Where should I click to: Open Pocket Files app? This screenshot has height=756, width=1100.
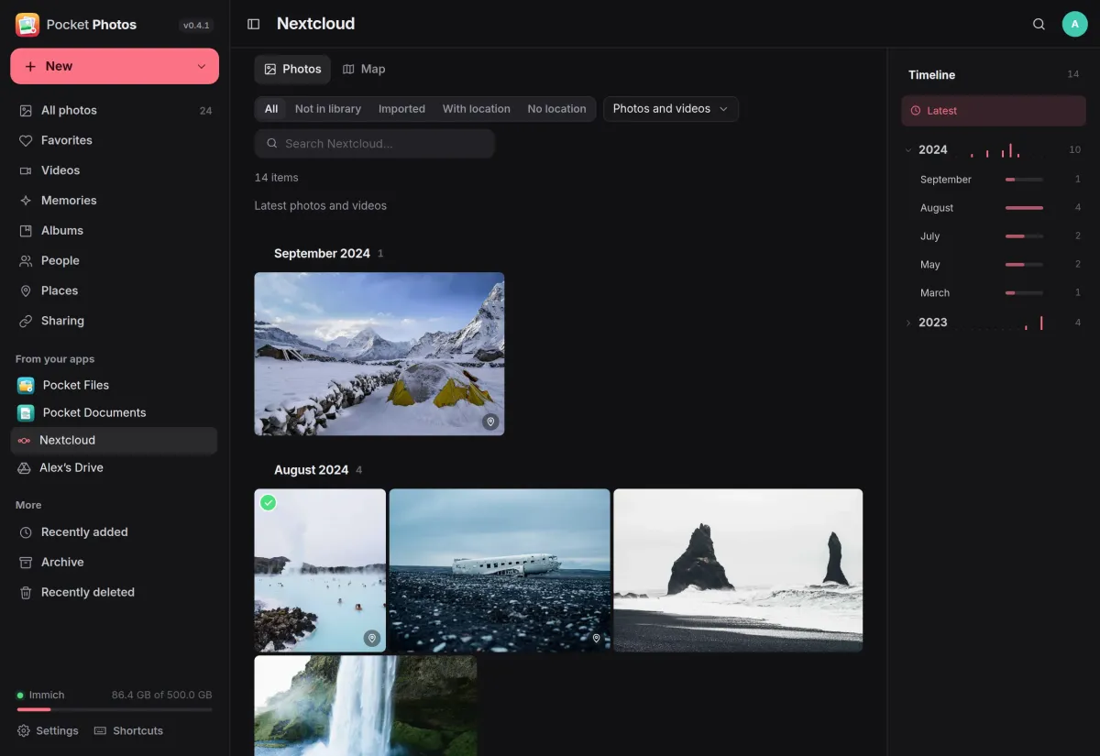click(x=115, y=385)
